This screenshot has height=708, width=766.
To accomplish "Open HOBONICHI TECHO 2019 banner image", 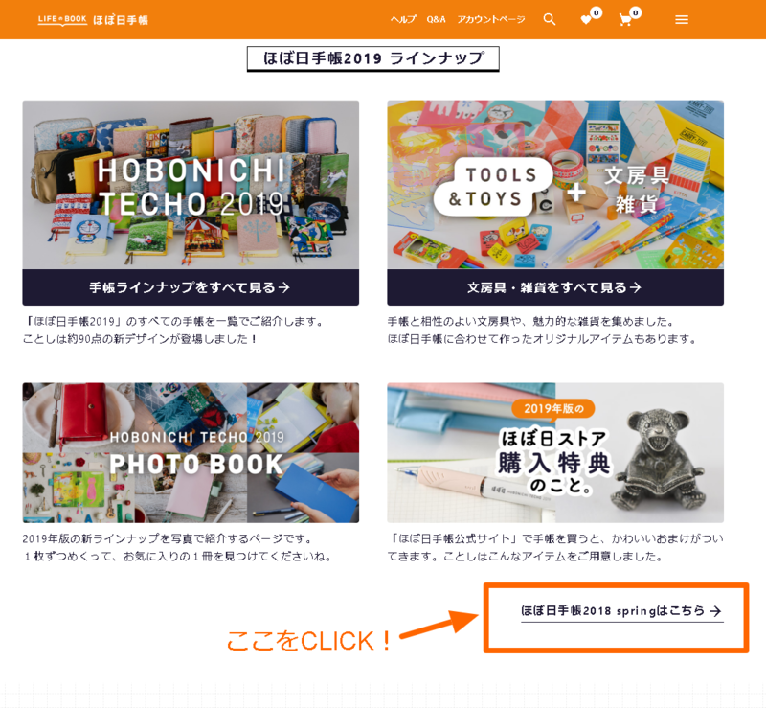I will pyautogui.click(x=191, y=185).
